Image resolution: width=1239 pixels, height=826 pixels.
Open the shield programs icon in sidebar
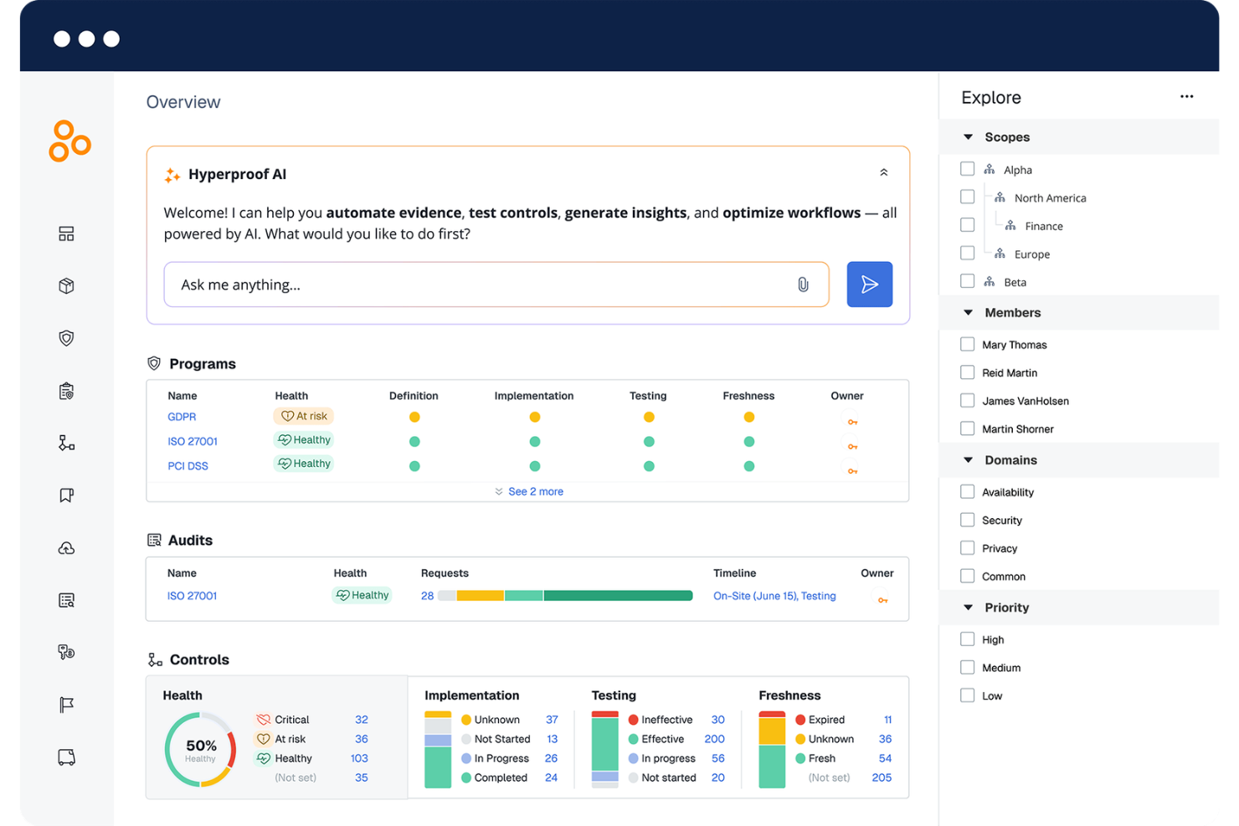(x=66, y=338)
